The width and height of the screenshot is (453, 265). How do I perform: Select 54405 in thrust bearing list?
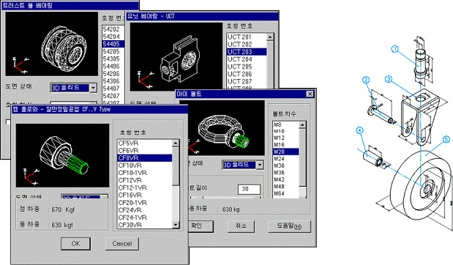(113, 44)
